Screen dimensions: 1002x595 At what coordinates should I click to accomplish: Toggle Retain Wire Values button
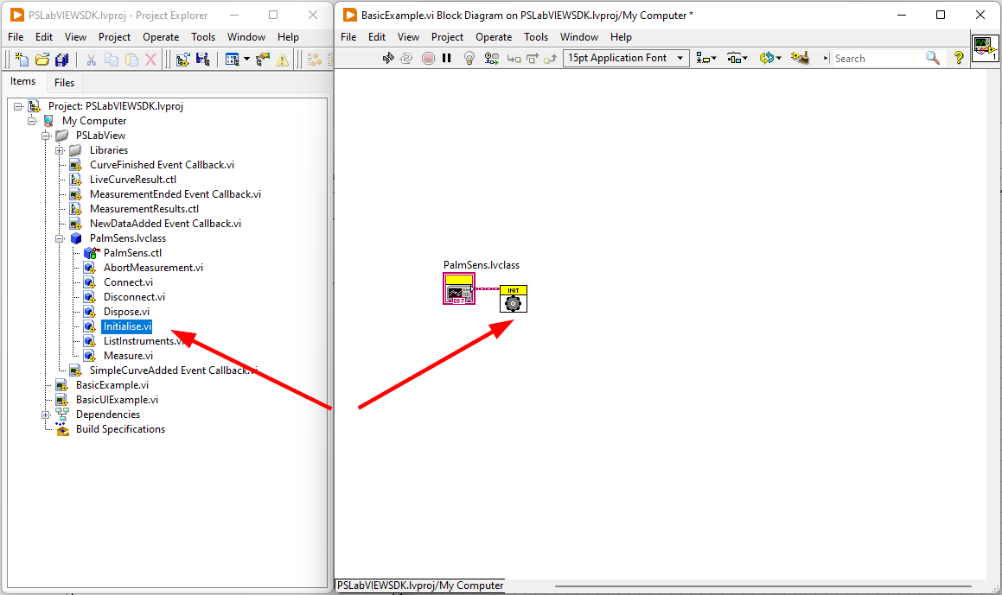[492, 58]
